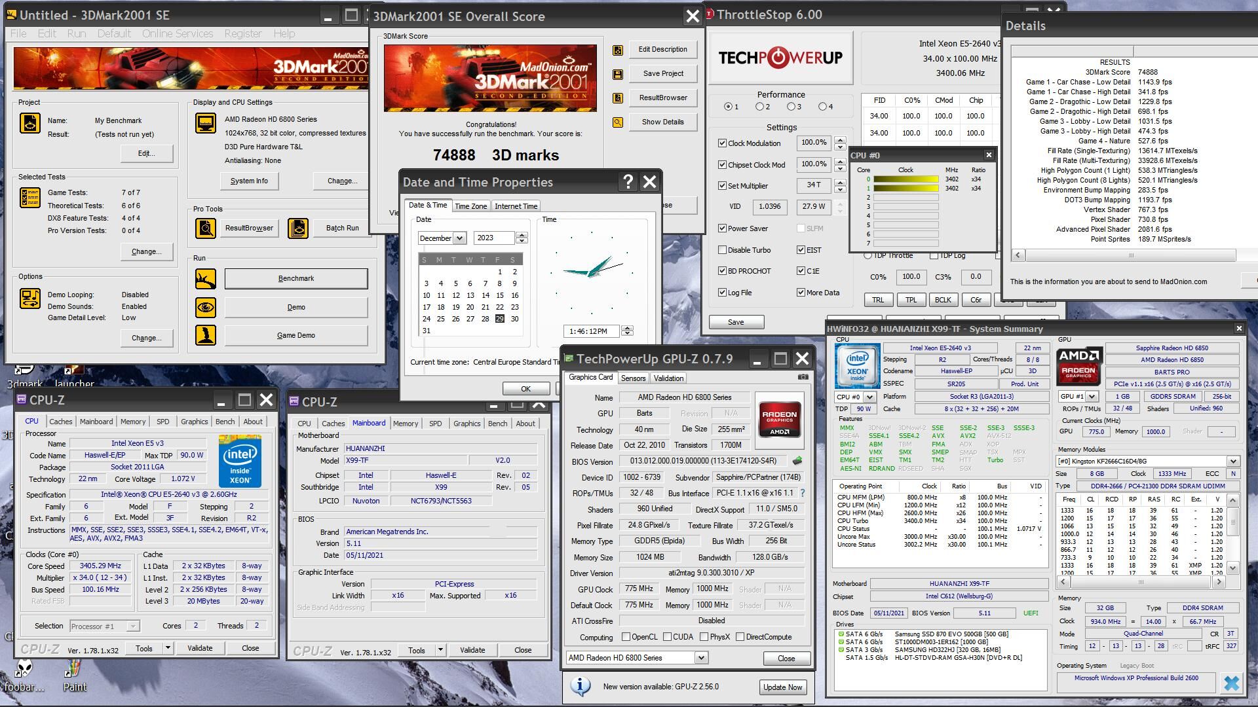Click Validate in left CPU-Z window
Image resolution: width=1258 pixels, height=707 pixels.
(200, 648)
